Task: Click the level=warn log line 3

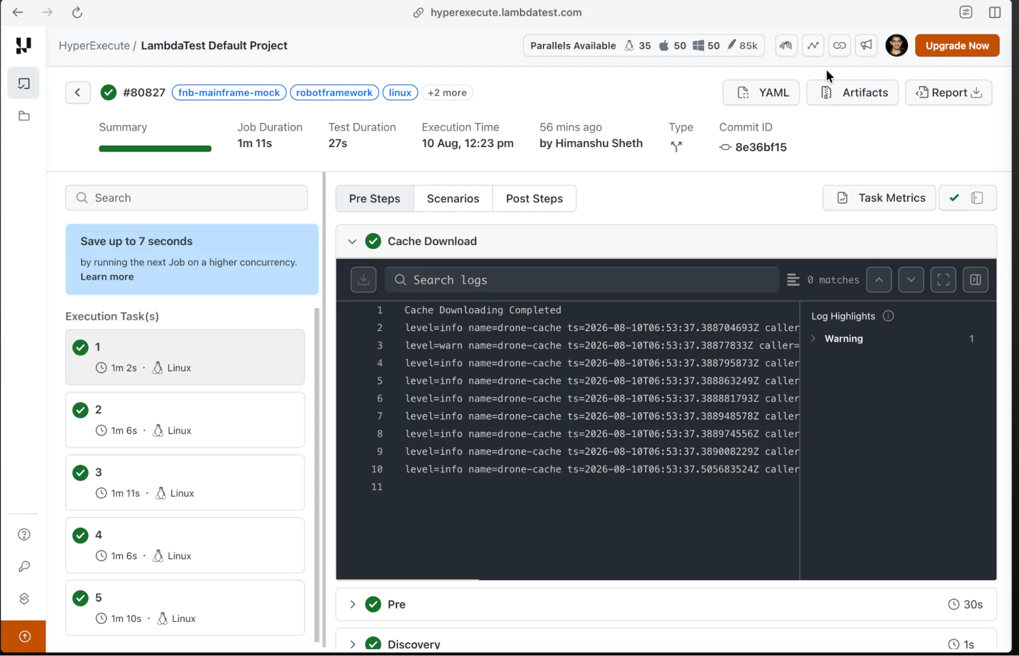Action: [x=602, y=345]
